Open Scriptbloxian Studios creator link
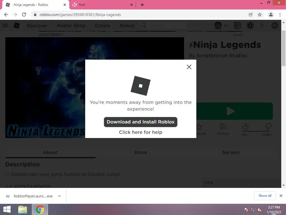This screenshot has width=286, height=215. point(221,56)
